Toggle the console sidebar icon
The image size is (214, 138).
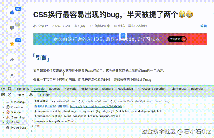coord(3,95)
